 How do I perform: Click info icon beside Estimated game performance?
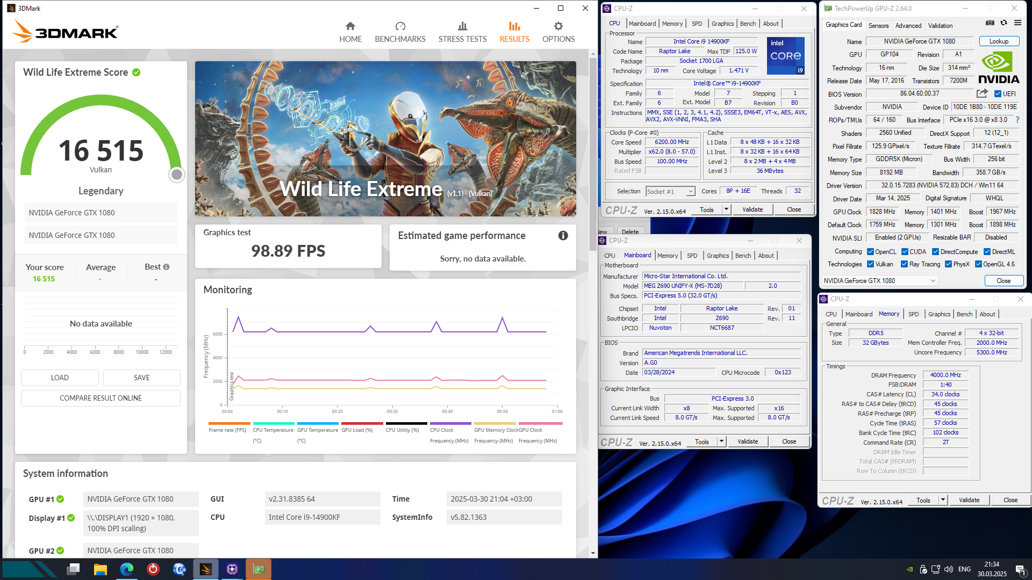coord(563,236)
